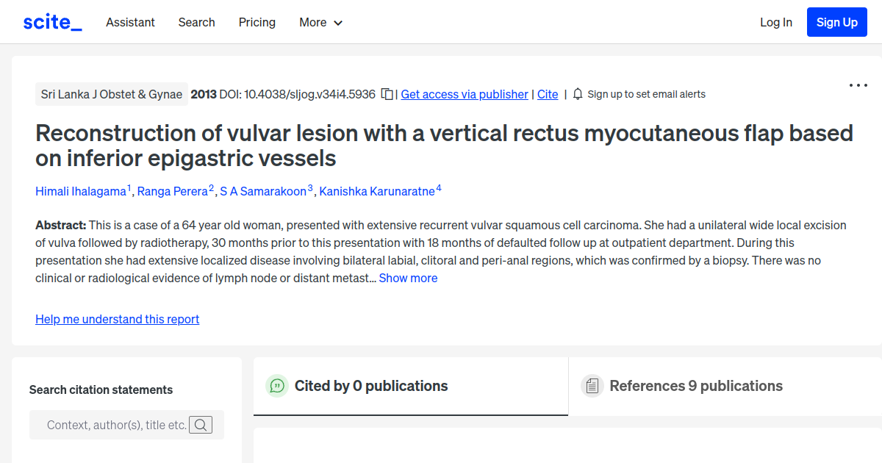Open Get access via publisher
This screenshot has width=882, height=463.
pyautogui.click(x=464, y=94)
